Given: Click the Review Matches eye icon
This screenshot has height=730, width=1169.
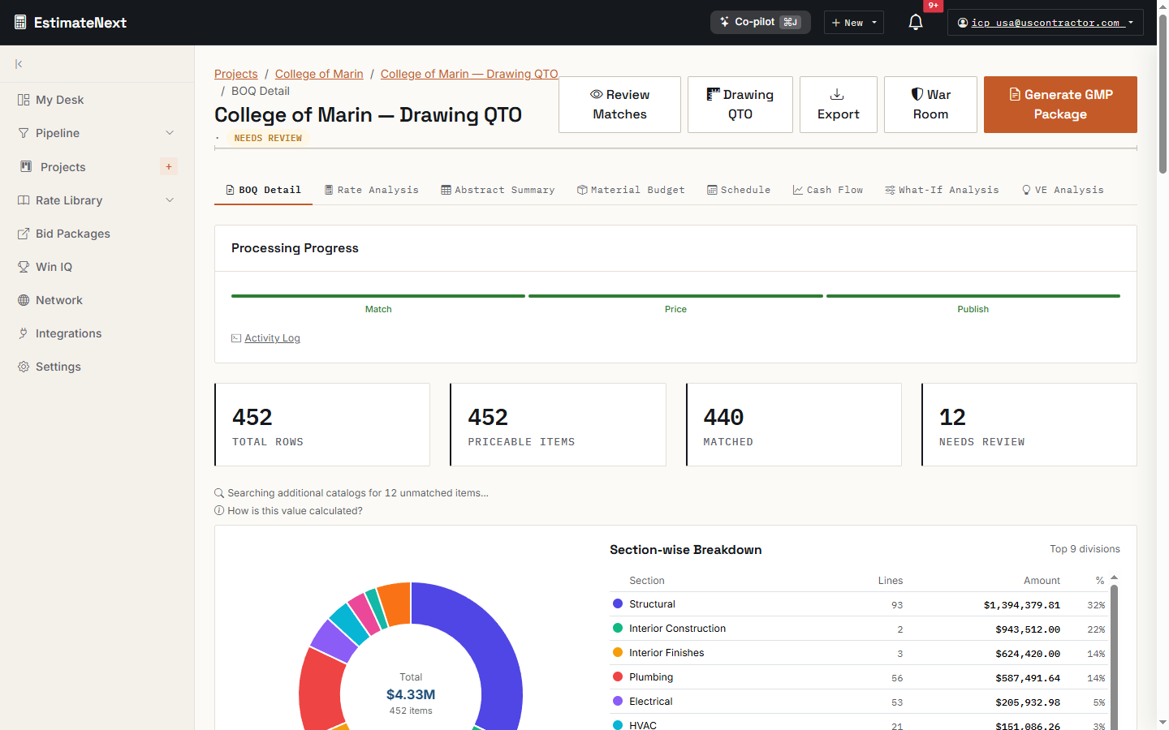Looking at the screenshot, I should tap(597, 94).
